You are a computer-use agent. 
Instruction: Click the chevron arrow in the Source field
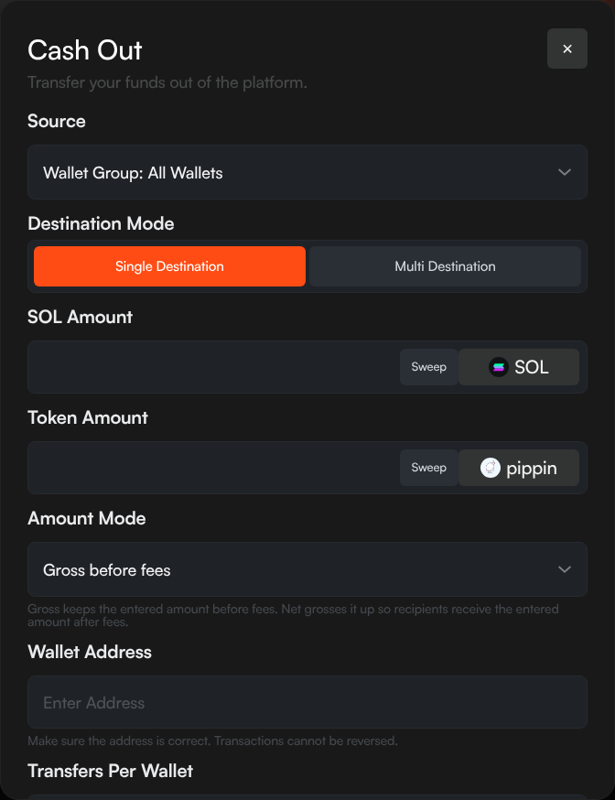pyautogui.click(x=565, y=172)
